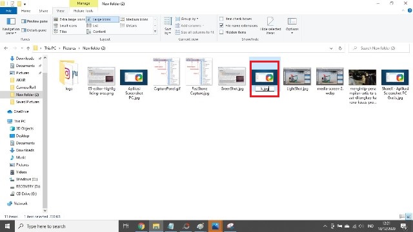Toggle the Preview pane
This screenshot has height=232, width=413.
[34, 21]
